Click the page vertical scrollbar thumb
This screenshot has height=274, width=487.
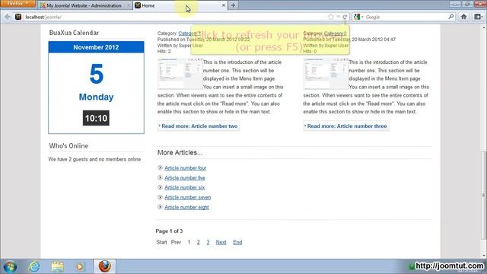(483, 195)
